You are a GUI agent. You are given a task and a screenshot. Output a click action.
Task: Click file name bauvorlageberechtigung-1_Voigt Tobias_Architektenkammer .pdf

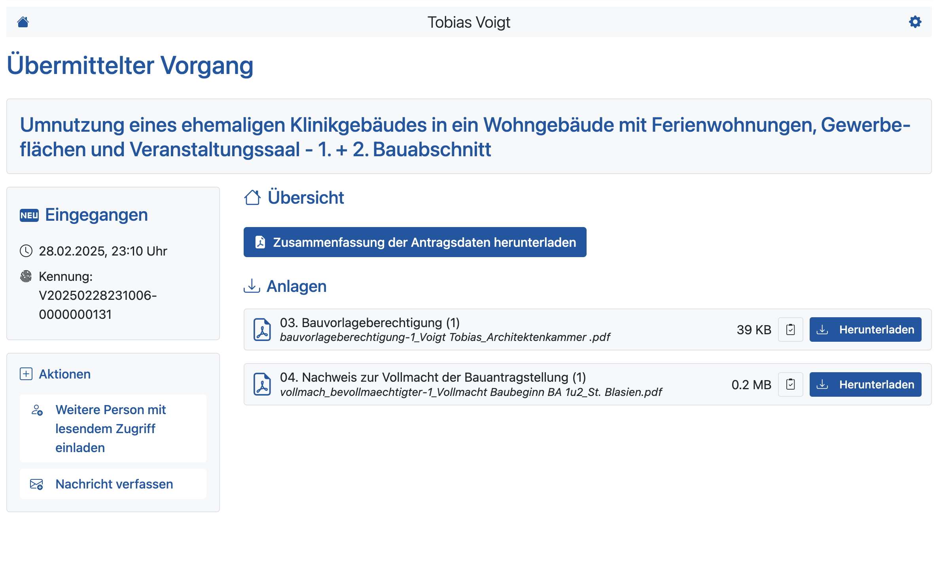pyautogui.click(x=445, y=337)
